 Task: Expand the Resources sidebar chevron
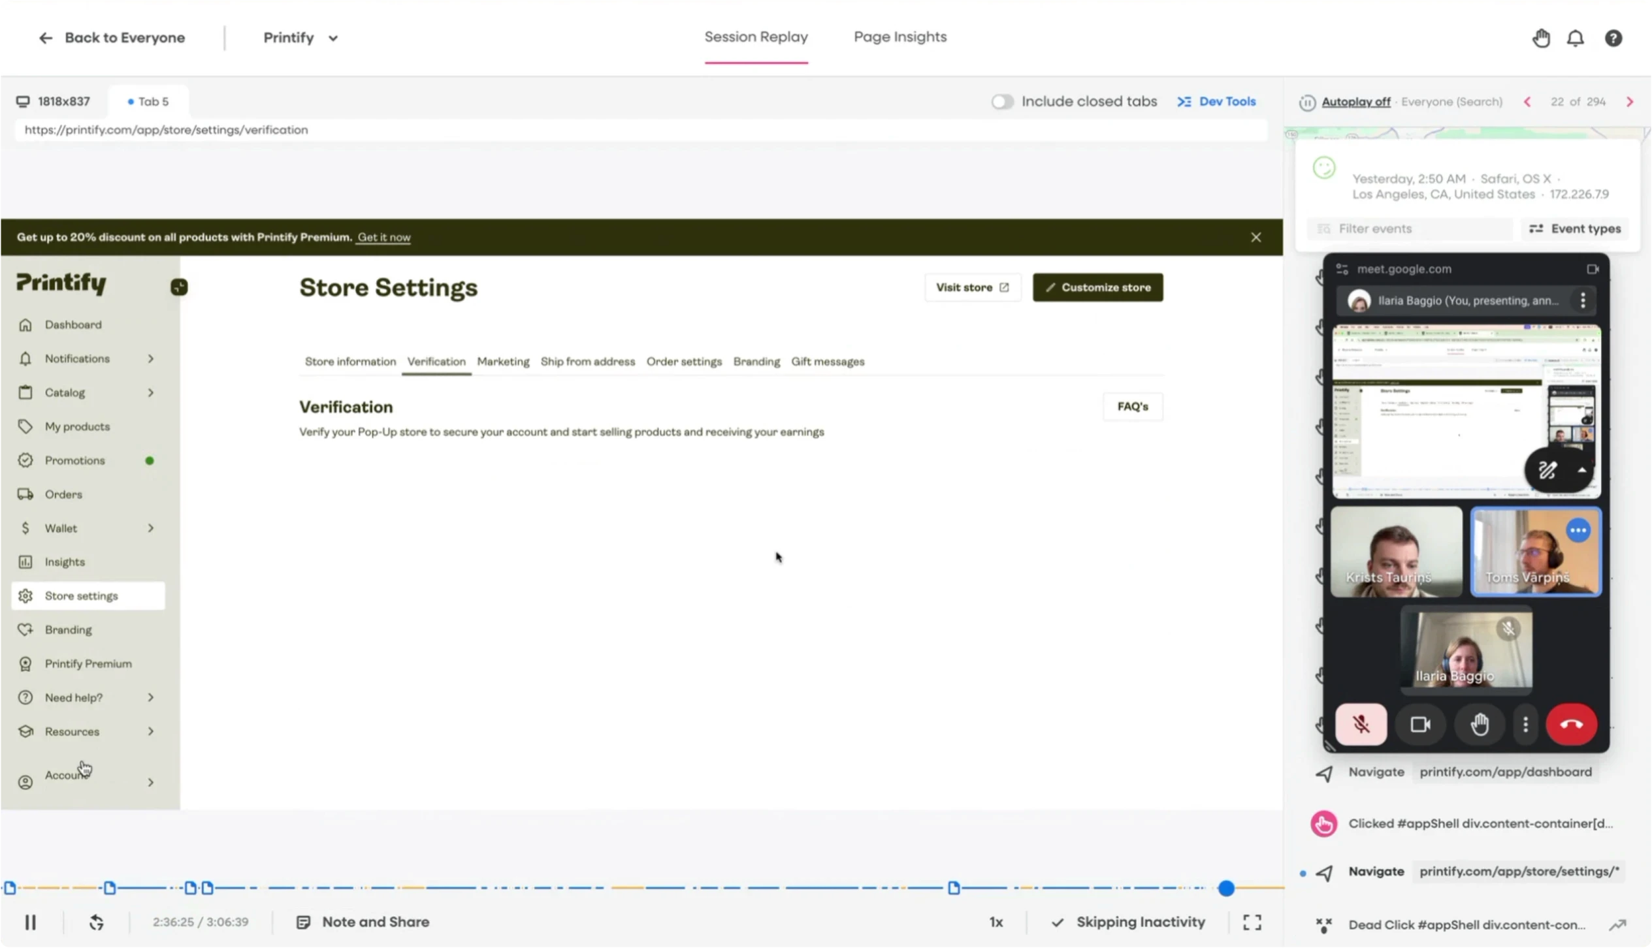(151, 731)
